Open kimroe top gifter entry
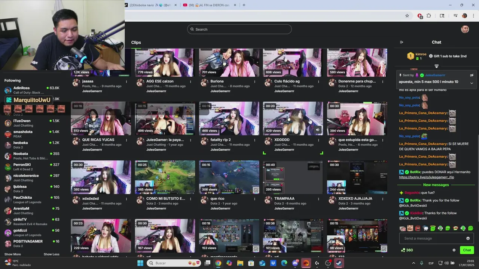Viewport: 479px width, 269px height. 417,56
